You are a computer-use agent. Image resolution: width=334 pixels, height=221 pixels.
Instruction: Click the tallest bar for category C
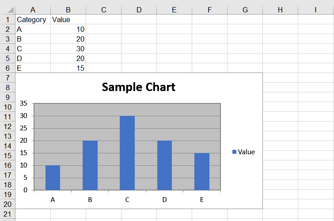tap(127, 153)
